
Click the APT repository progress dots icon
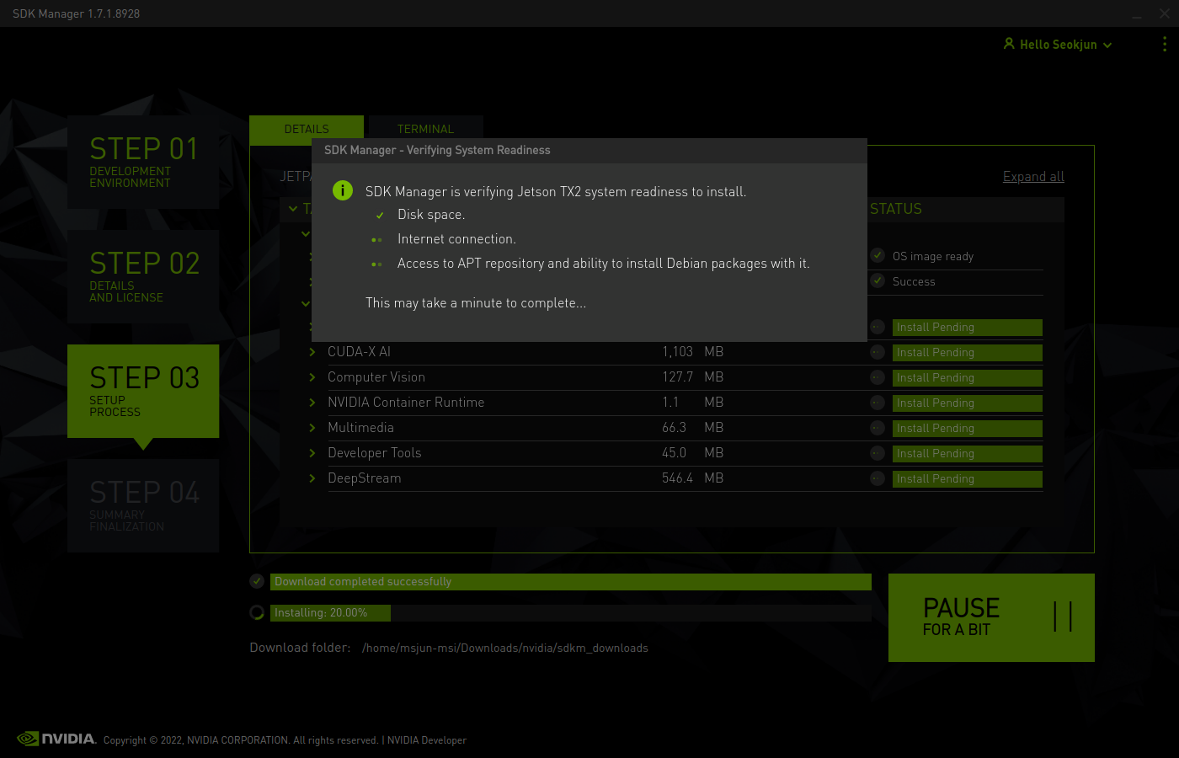coord(376,264)
